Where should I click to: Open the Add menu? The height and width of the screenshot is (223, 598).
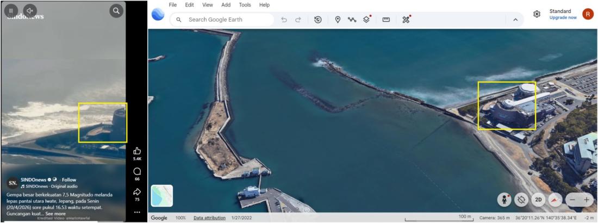226,5
